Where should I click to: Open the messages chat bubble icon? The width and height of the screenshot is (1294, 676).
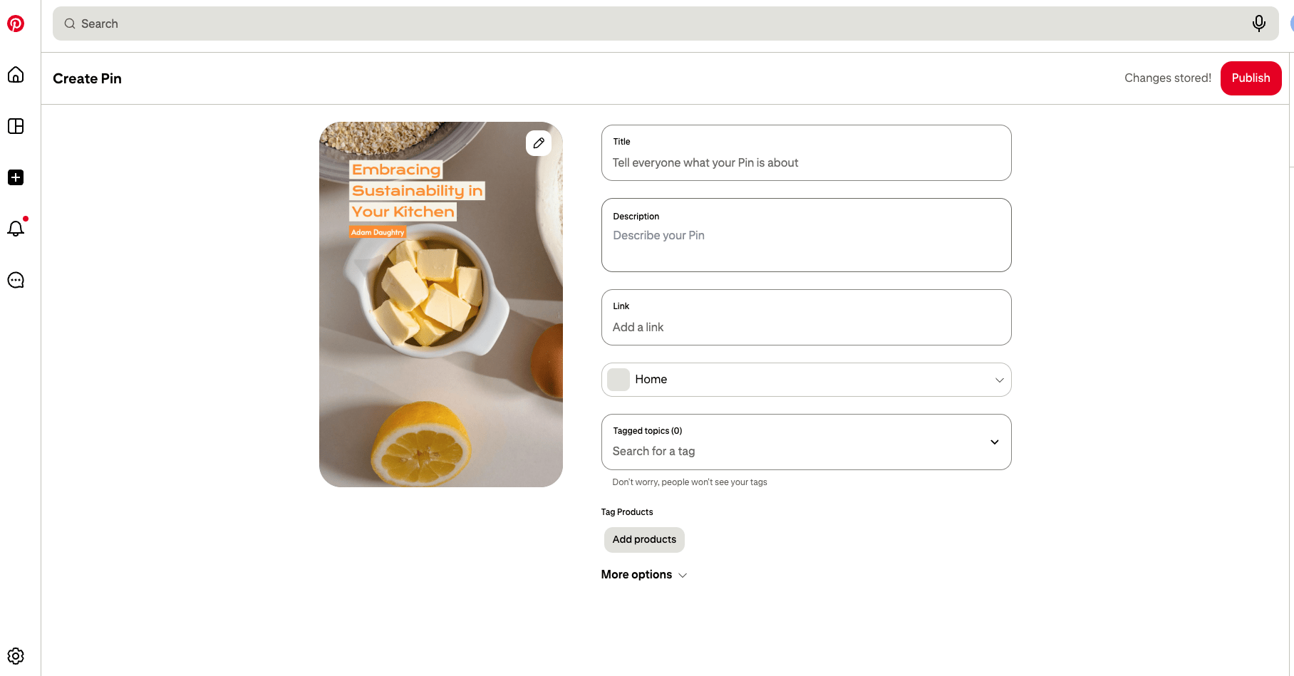[16, 280]
